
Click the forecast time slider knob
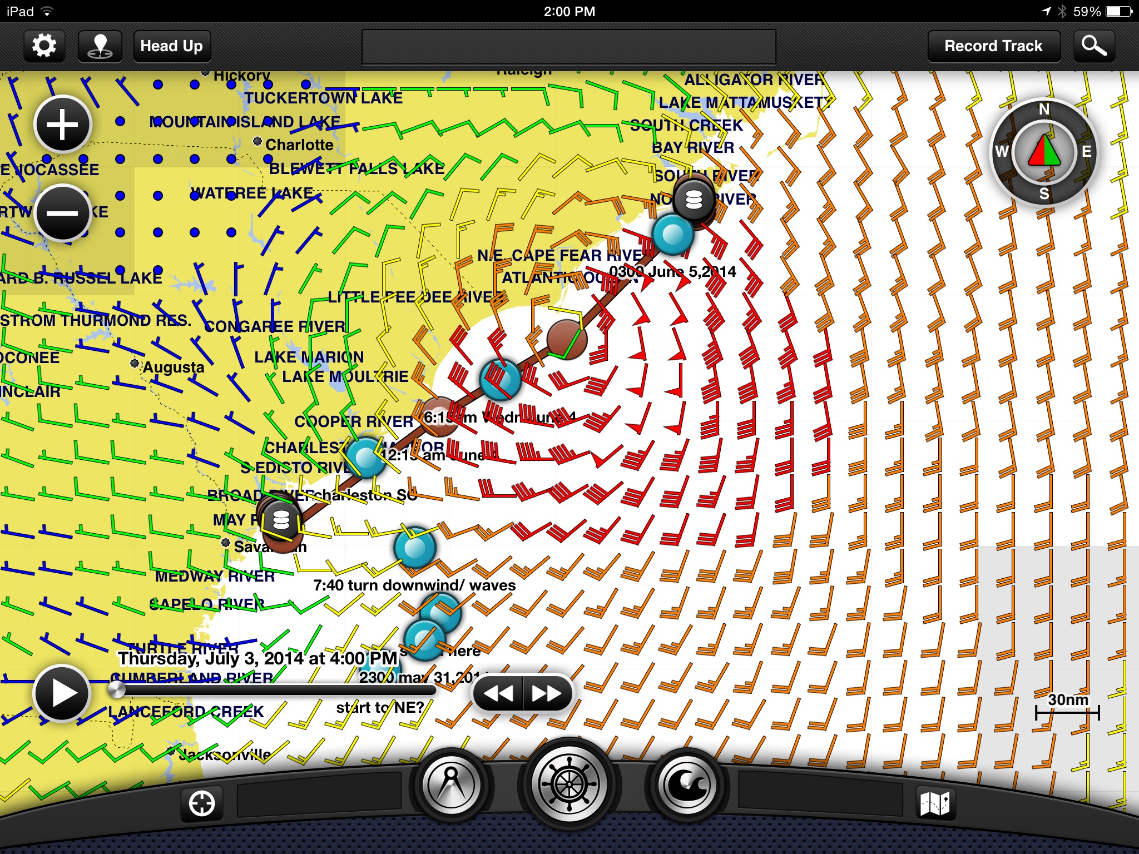[x=117, y=690]
